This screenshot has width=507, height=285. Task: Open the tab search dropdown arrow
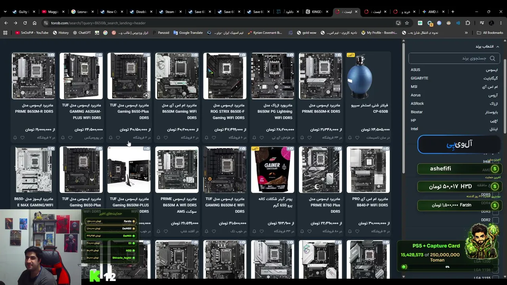(x=6, y=11)
